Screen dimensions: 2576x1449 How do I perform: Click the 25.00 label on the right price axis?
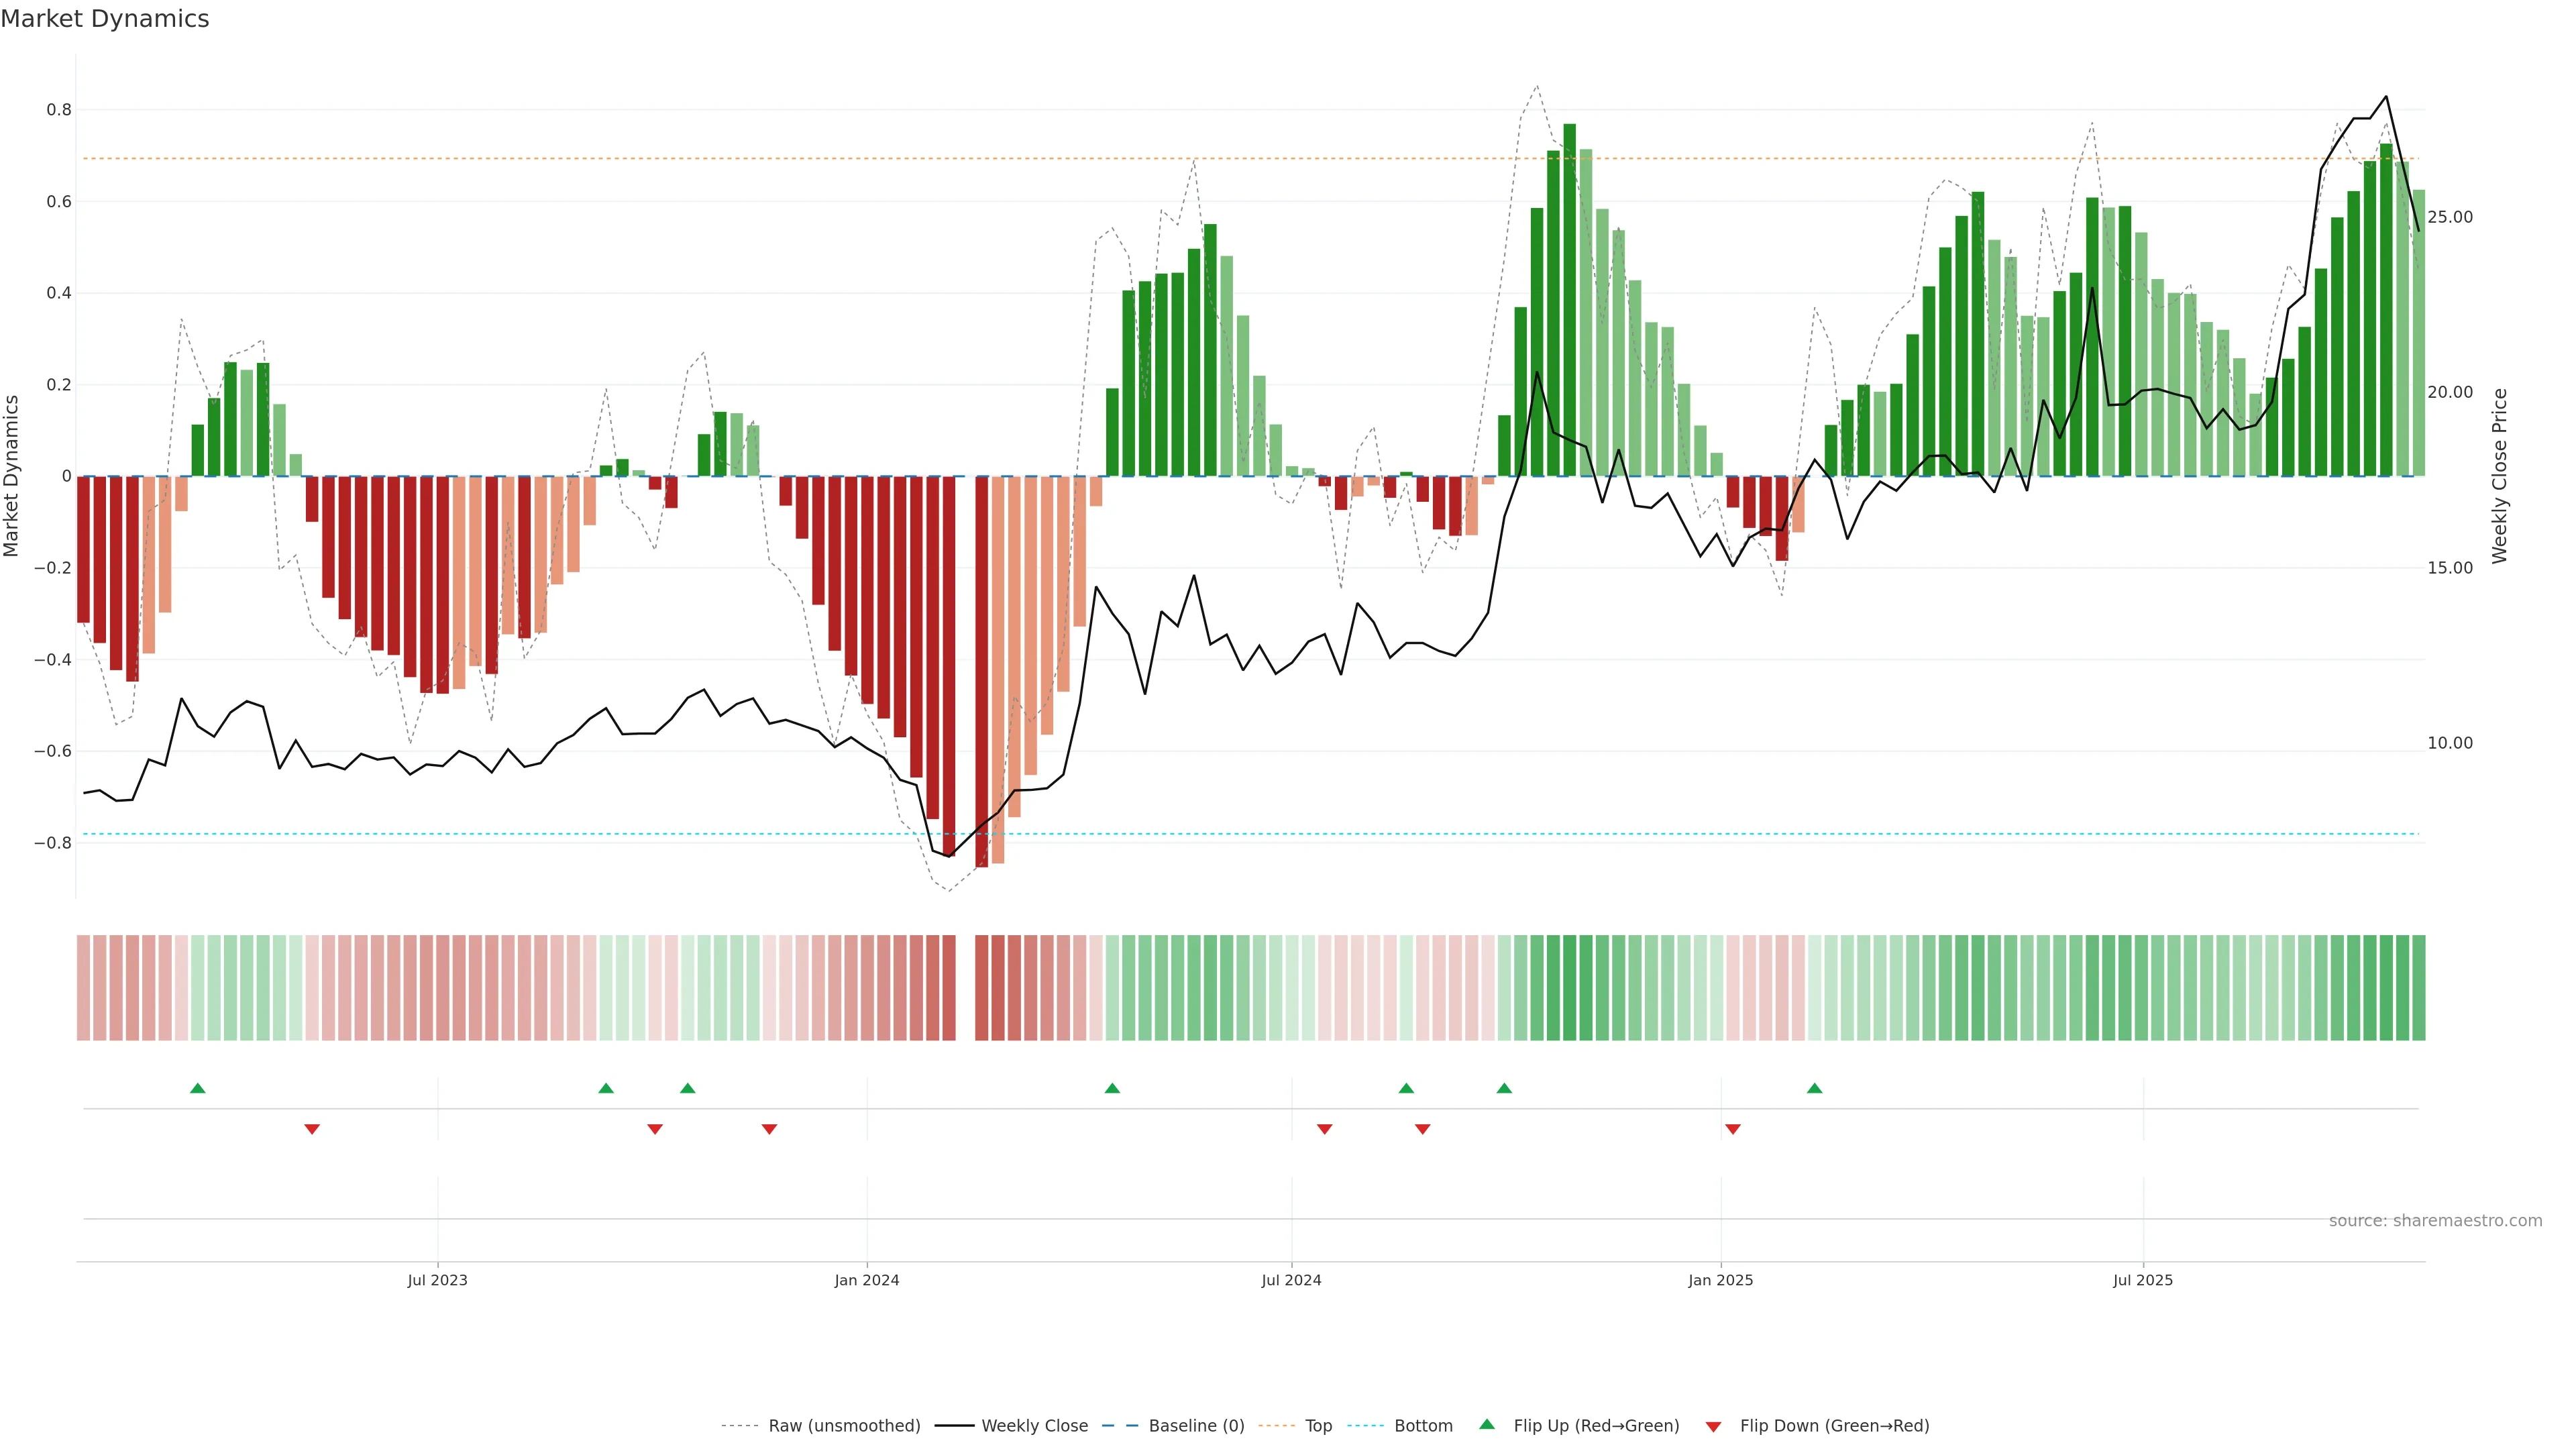pos(2449,217)
